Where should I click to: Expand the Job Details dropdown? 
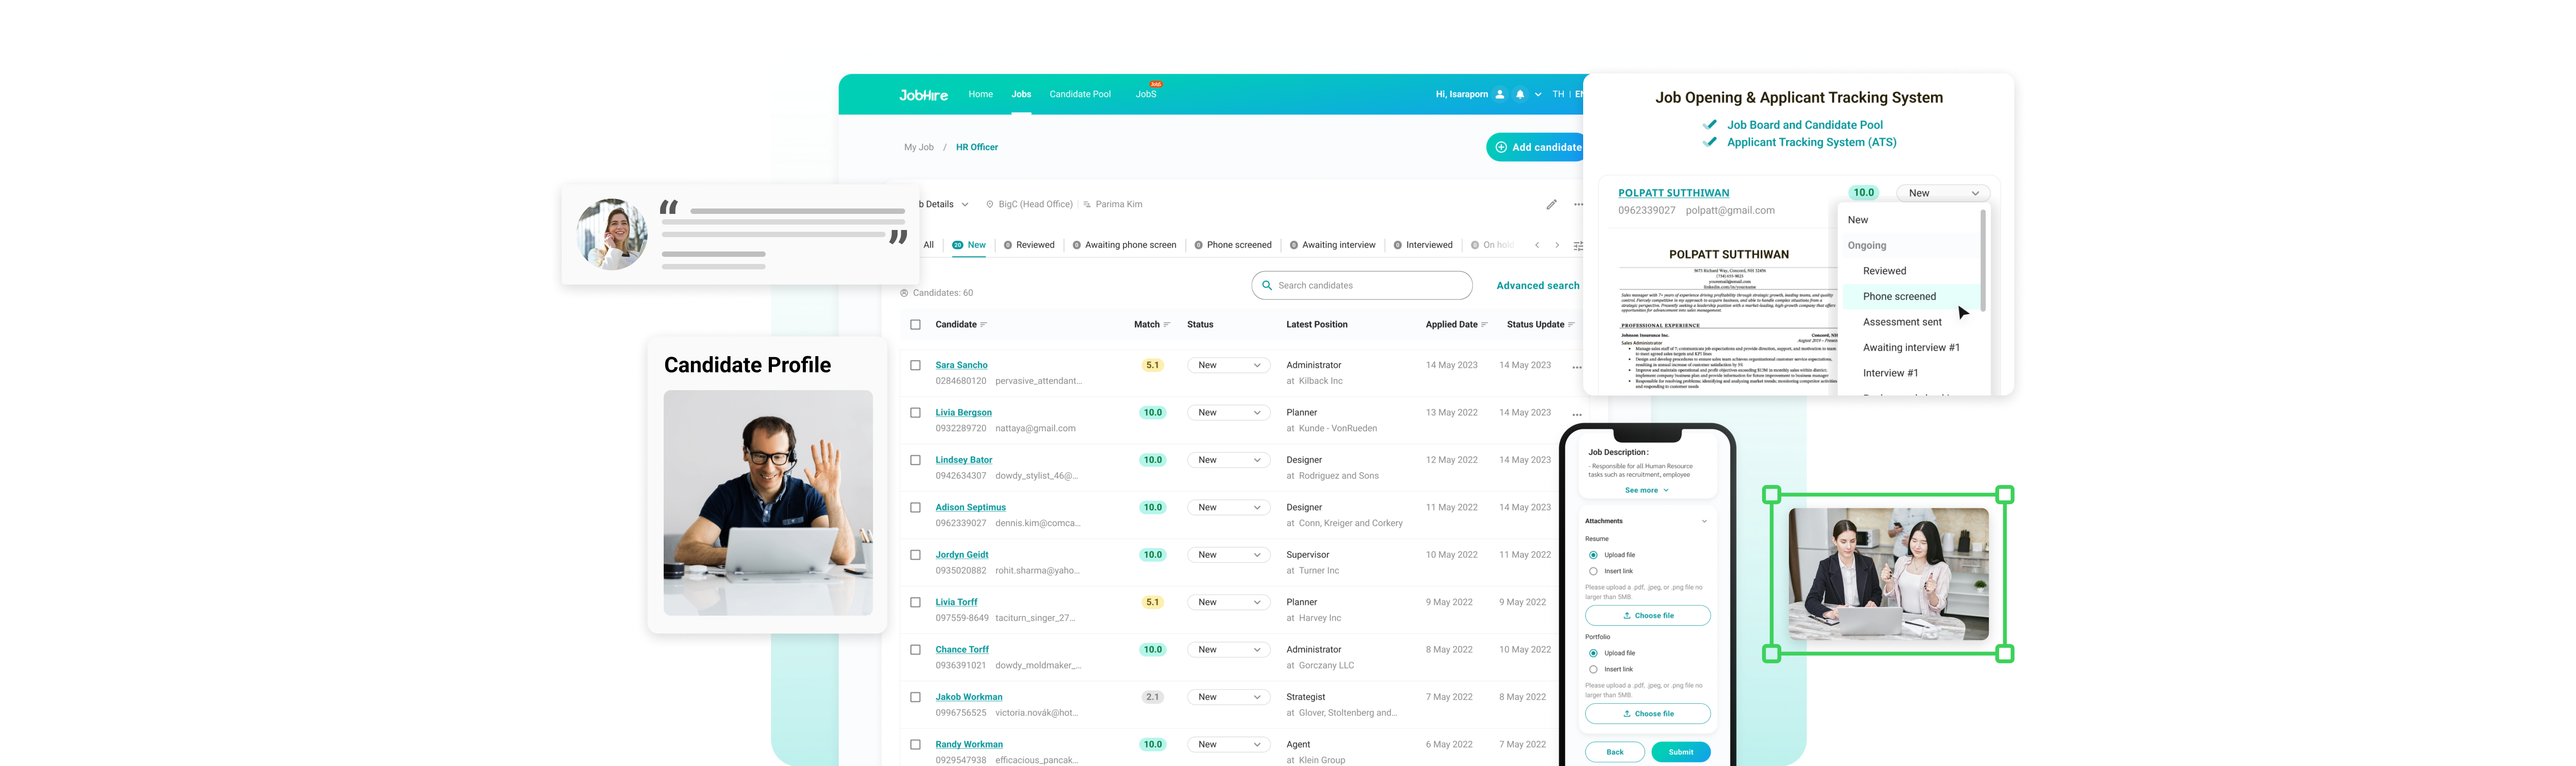[965, 204]
